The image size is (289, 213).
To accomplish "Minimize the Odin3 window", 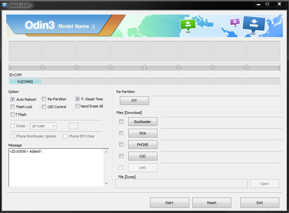I will tap(259, 5).
